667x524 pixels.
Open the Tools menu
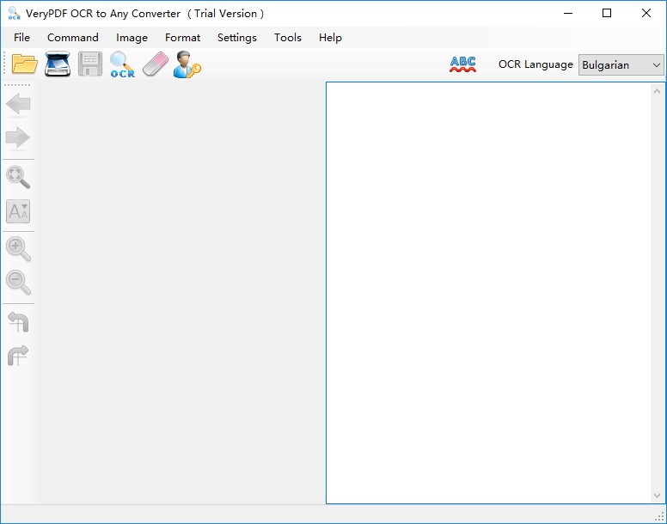tap(288, 38)
